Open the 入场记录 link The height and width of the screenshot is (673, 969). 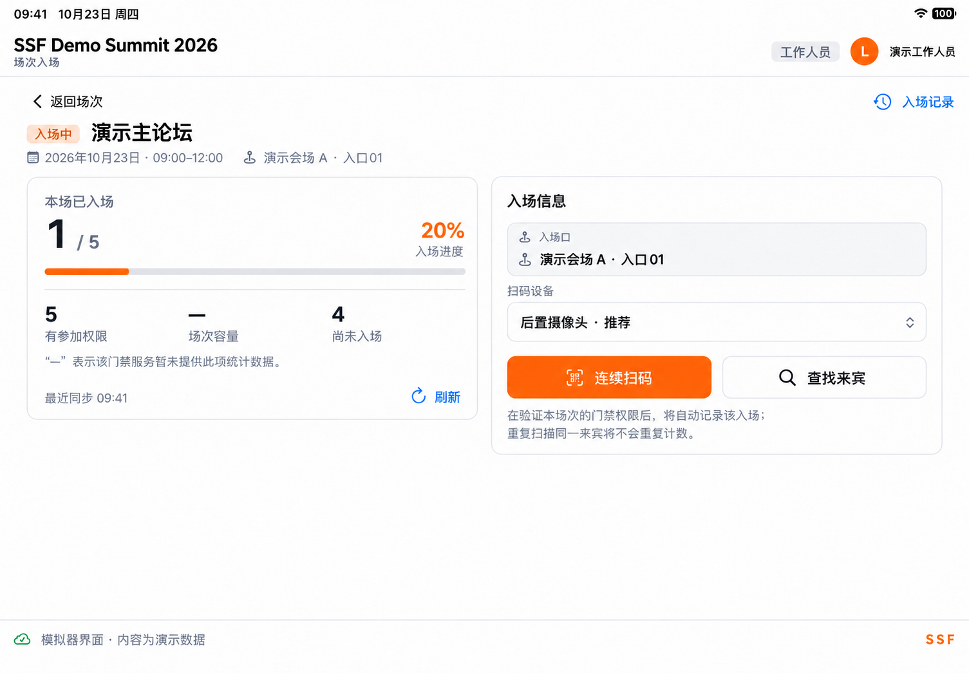[928, 102]
